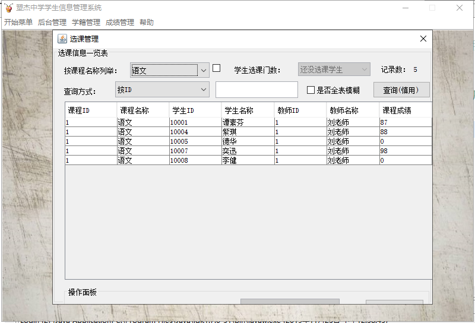Select student name cell 奕迅
Viewport: 475px width, 323px height.
(248, 151)
